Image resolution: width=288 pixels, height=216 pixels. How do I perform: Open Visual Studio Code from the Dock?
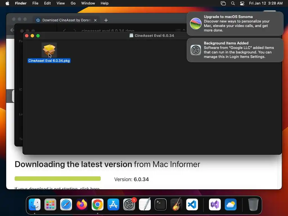point(192,204)
